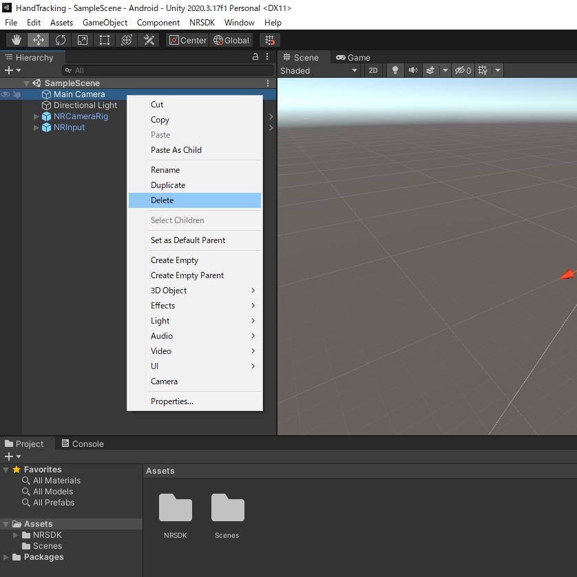577x577 pixels.
Task: Collapse Assets tree in Project panel
Action: 6,525
